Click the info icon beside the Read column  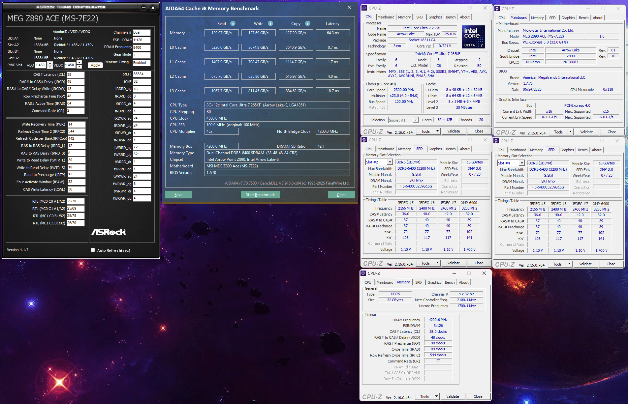pyautogui.click(x=233, y=23)
